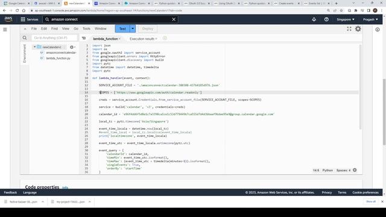Reload the page with the refresh icon
The width and height of the screenshot is (386, 217).
pyautogui.click(x=17, y=11)
